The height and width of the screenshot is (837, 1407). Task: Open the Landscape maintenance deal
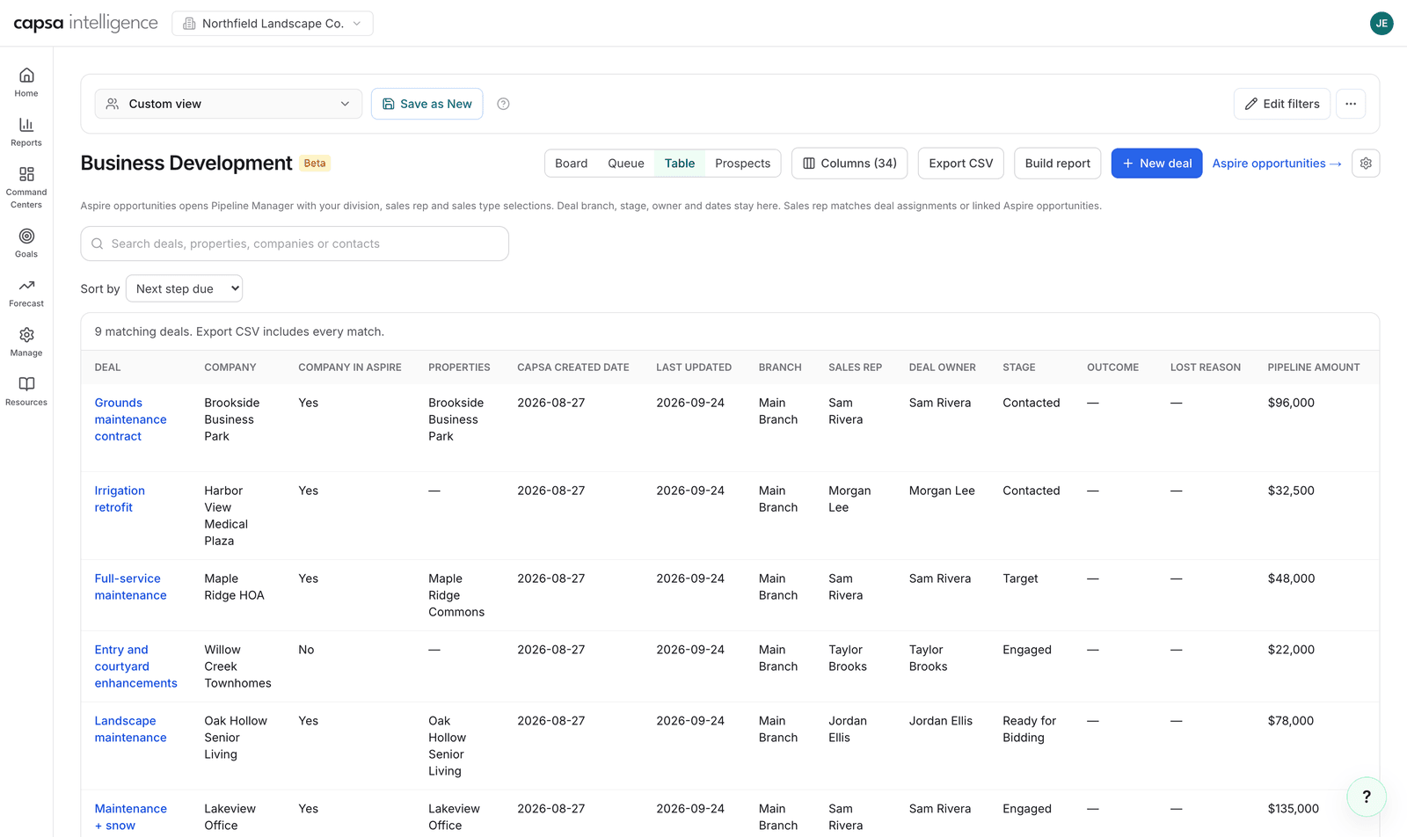pyautogui.click(x=130, y=729)
